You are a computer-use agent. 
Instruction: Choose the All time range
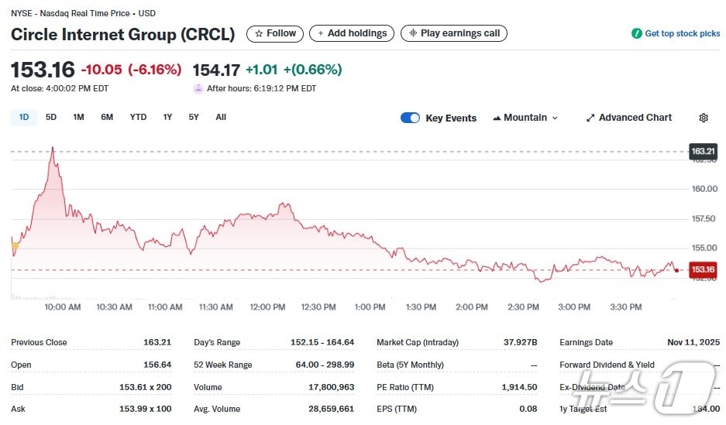(x=221, y=118)
